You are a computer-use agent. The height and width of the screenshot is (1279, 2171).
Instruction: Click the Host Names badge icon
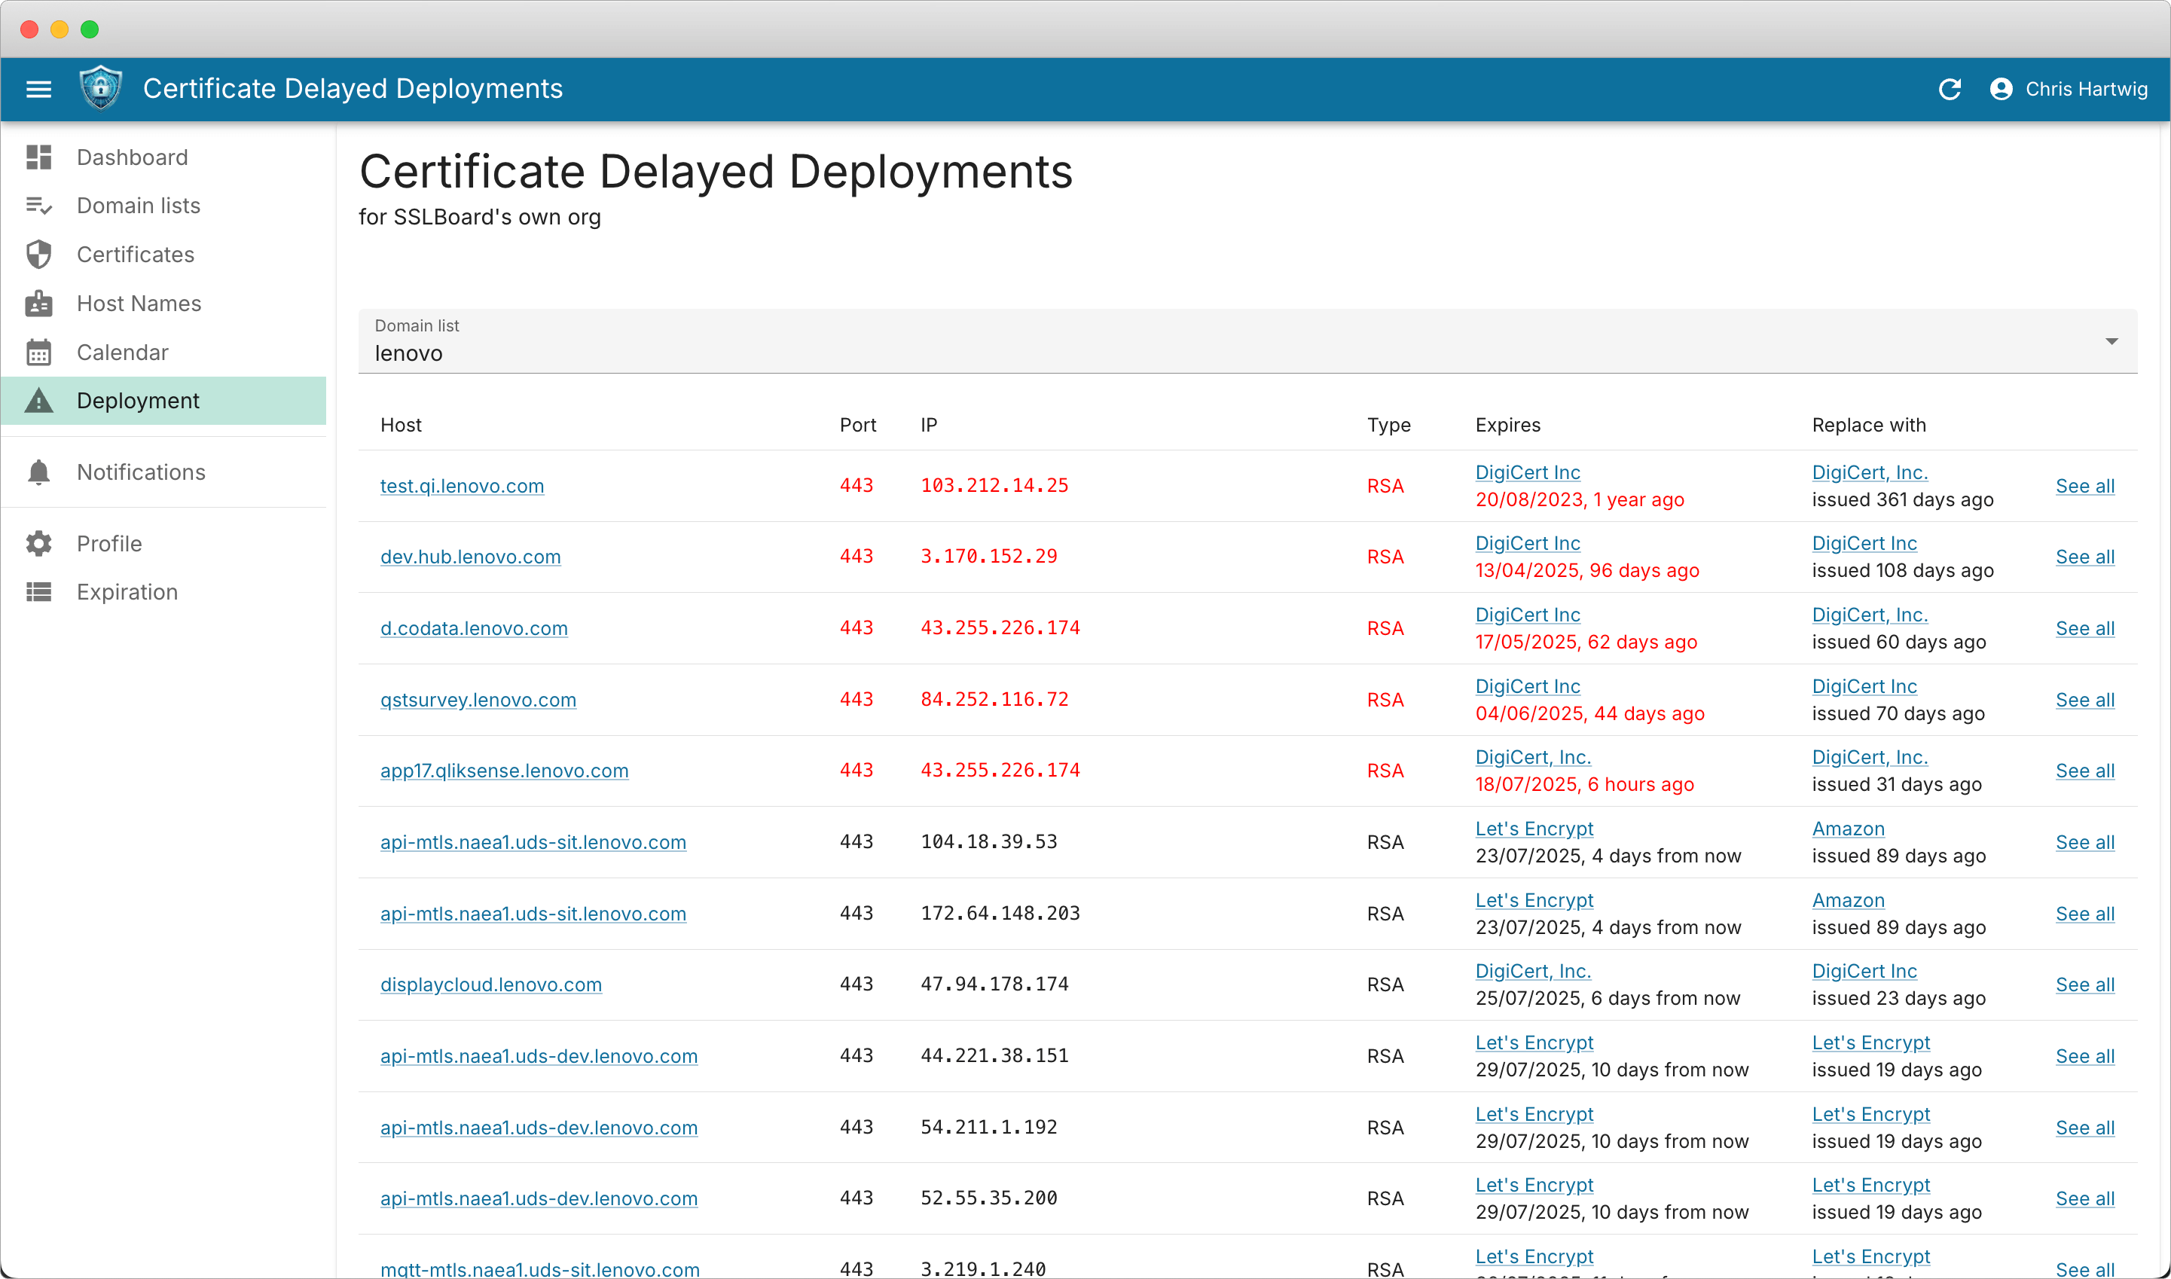pyautogui.click(x=38, y=304)
